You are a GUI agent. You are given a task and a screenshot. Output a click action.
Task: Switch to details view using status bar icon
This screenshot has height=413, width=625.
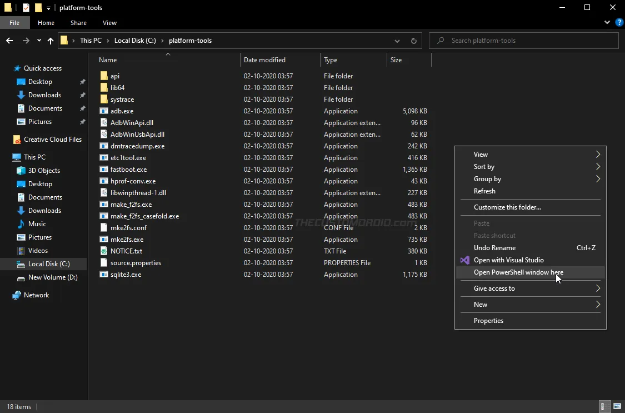[x=605, y=407]
